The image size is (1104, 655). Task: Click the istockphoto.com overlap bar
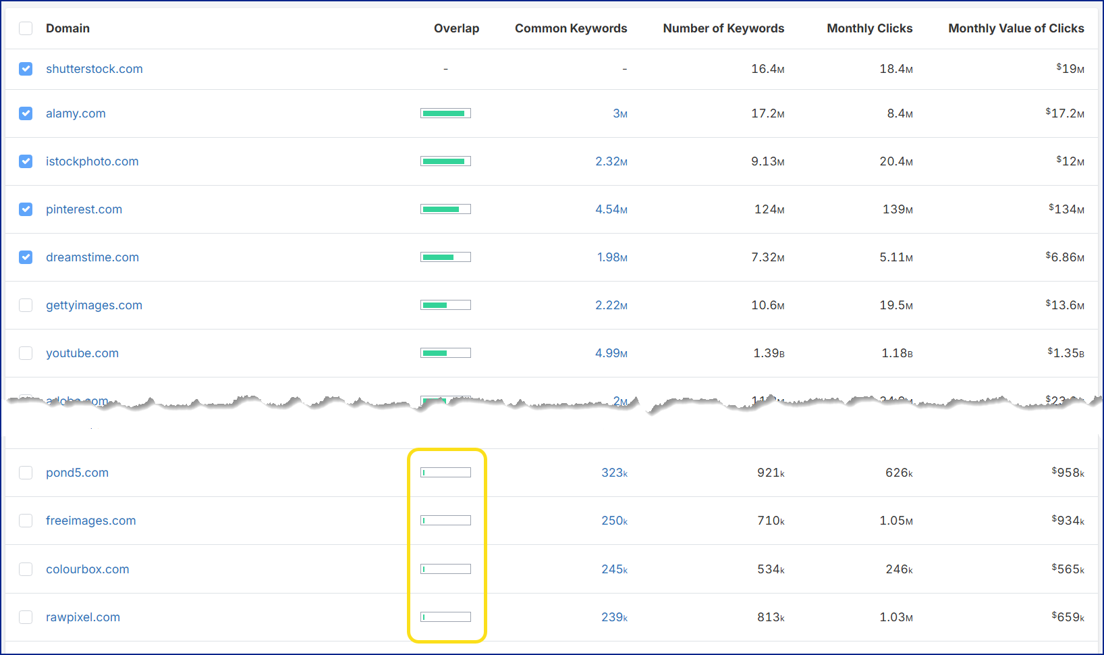tap(445, 161)
